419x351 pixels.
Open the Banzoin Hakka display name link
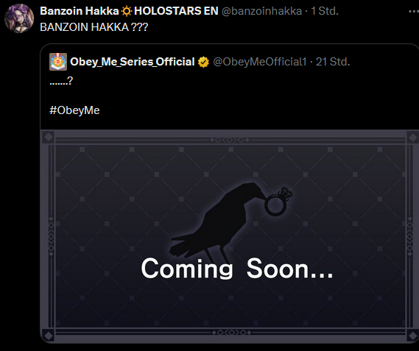point(79,11)
